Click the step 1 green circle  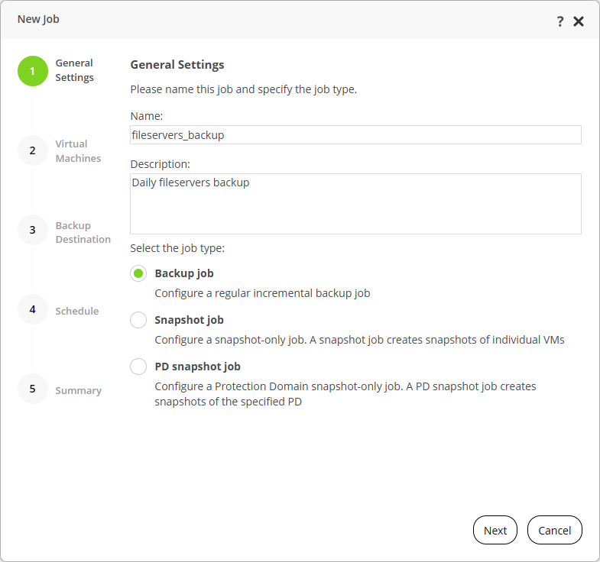(x=32, y=71)
